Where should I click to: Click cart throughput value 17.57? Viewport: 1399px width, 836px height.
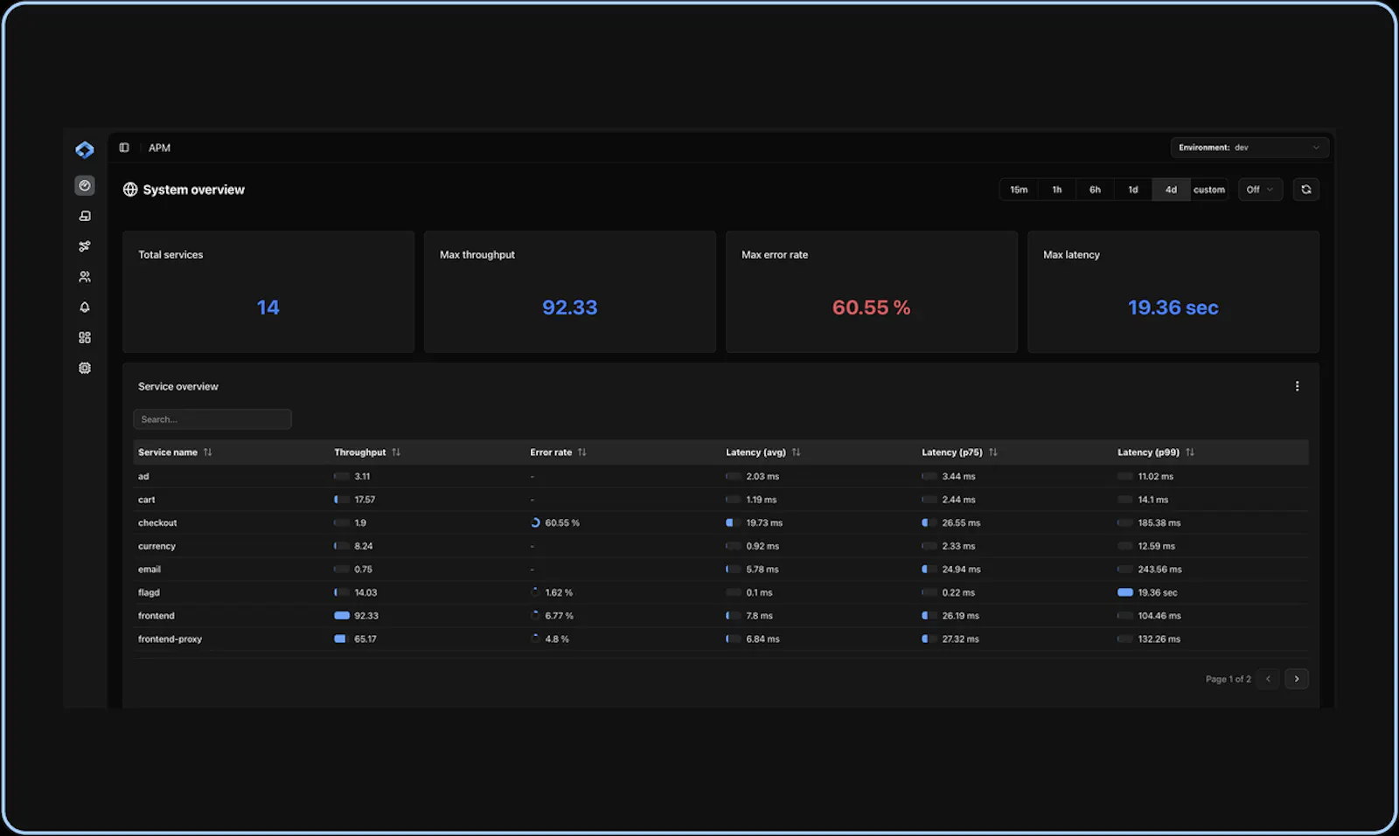(365, 500)
